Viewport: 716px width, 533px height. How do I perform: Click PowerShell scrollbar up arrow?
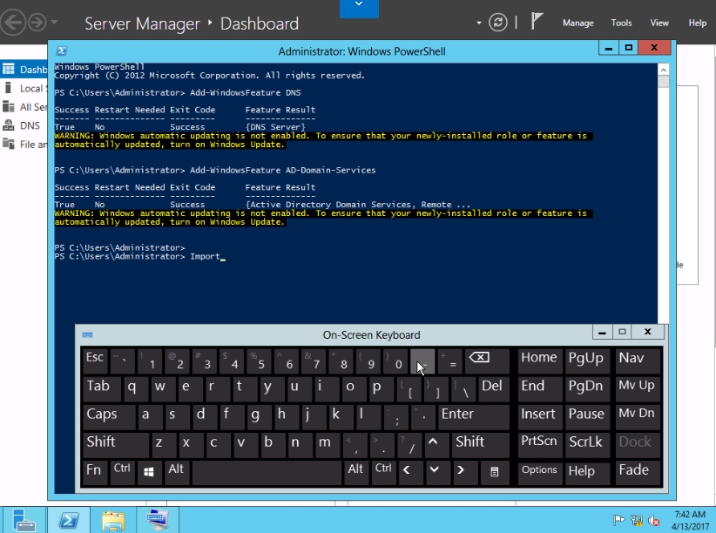pos(664,70)
